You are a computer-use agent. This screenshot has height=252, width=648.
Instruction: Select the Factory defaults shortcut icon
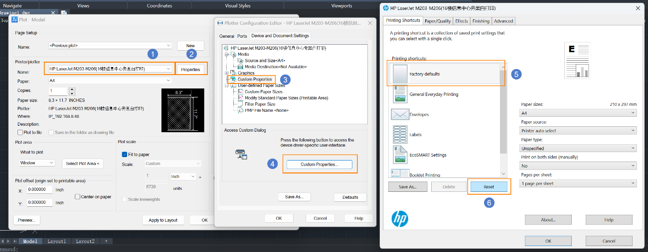coord(400,74)
